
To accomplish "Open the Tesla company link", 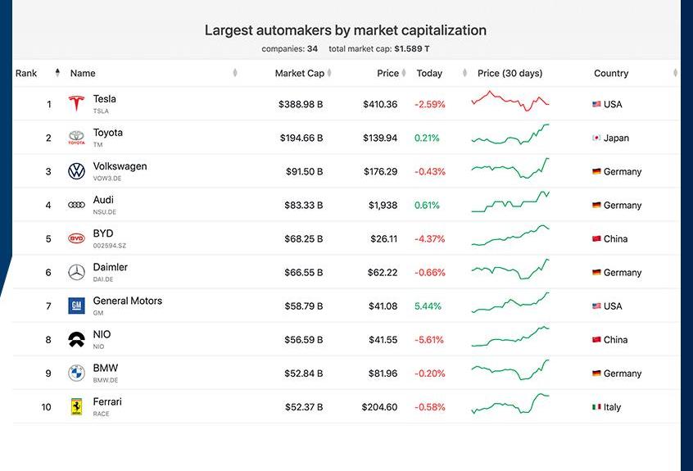I will coord(104,99).
